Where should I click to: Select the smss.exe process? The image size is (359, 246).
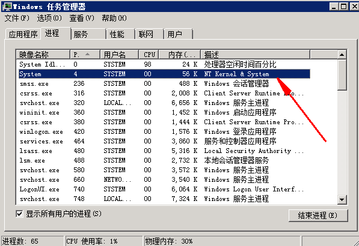164,83
